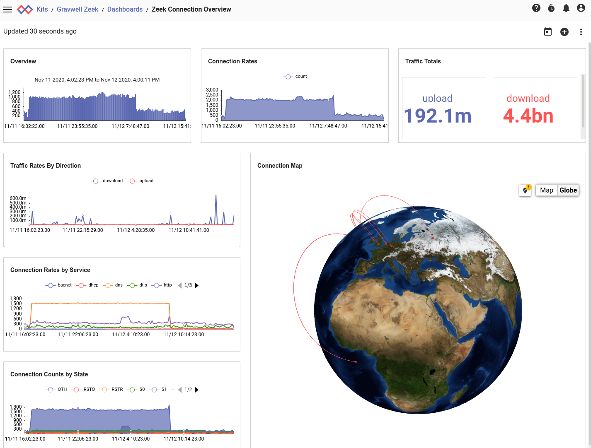Go to Kits breadcrumb link
Image resolution: width=591 pixels, height=448 pixels.
click(42, 9)
